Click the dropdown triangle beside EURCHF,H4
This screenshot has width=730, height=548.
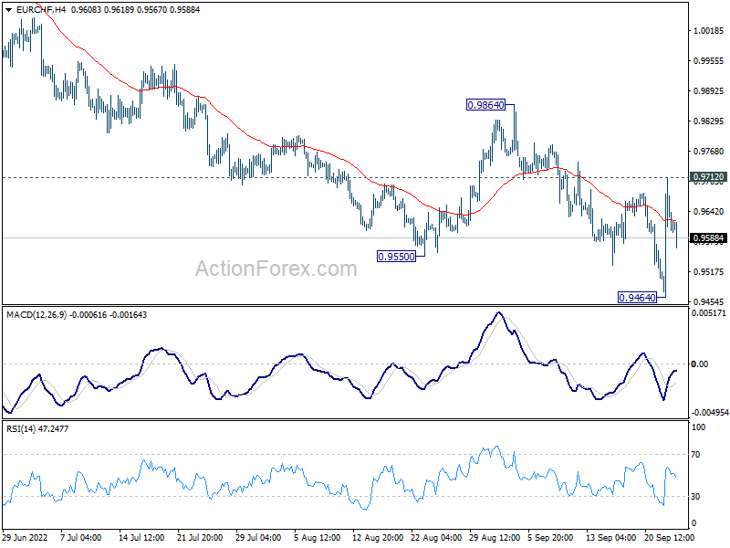tap(8, 10)
